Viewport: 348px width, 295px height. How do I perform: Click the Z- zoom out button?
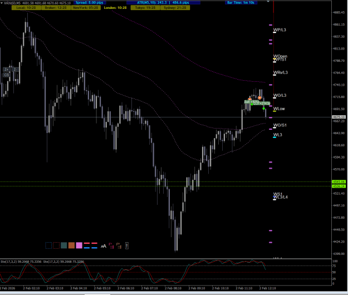[15, 70]
